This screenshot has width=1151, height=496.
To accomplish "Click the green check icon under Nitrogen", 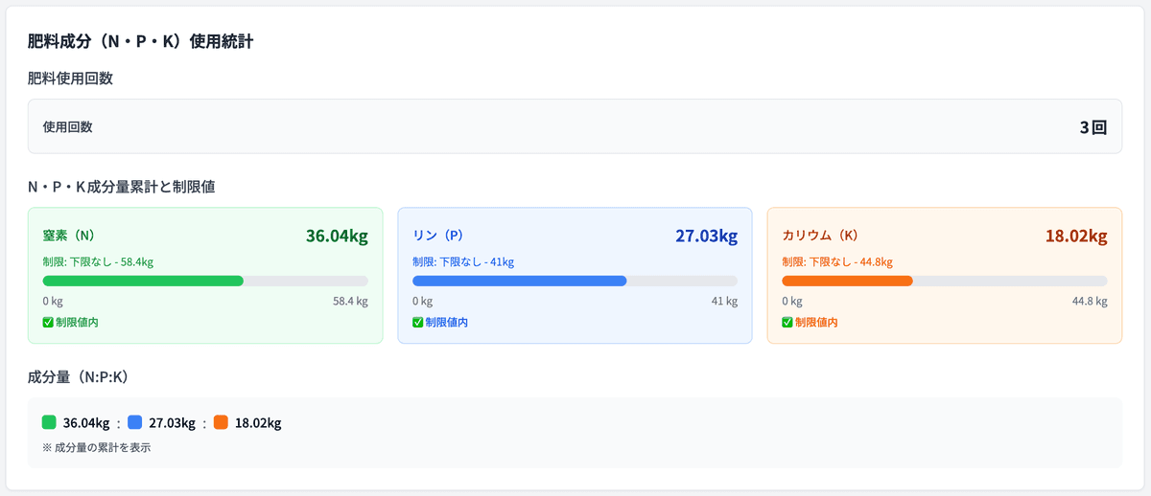I will (48, 323).
